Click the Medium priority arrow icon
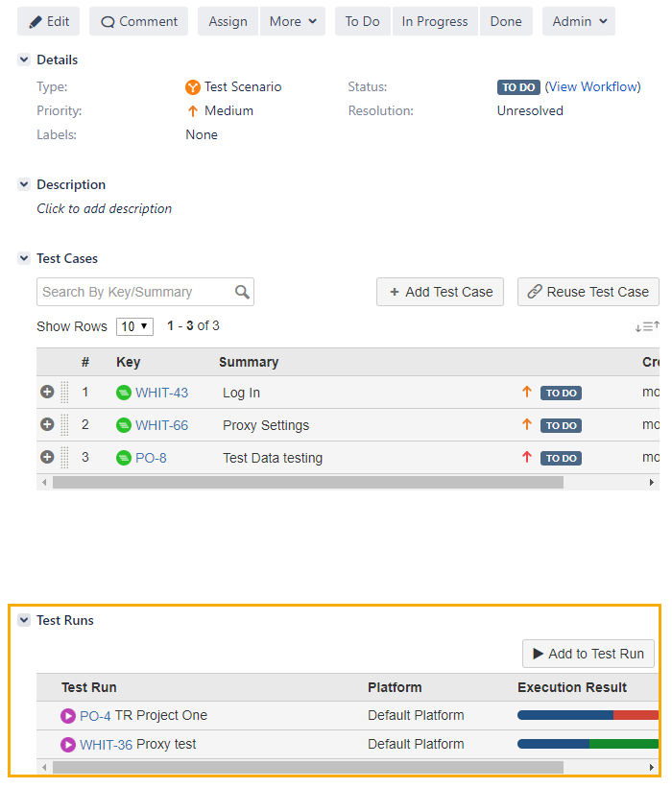This screenshot has height=812, width=672. (193, 110)
